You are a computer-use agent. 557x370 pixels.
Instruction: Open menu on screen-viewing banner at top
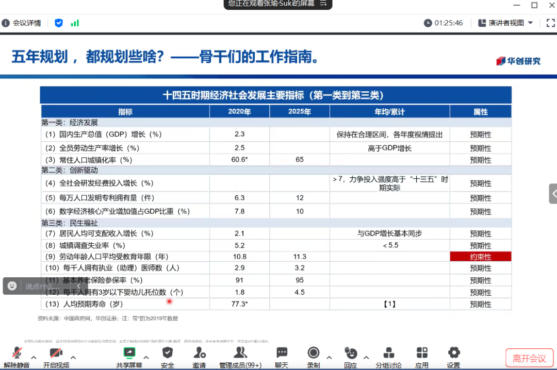coord(323,3)
